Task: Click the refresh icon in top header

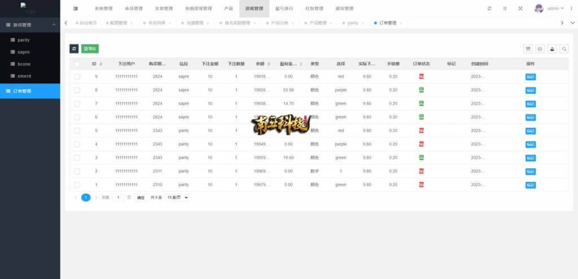Action: click(x=489, y=8)
